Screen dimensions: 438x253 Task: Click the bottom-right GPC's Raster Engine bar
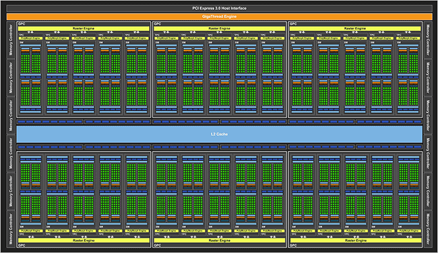pos(356,240)
